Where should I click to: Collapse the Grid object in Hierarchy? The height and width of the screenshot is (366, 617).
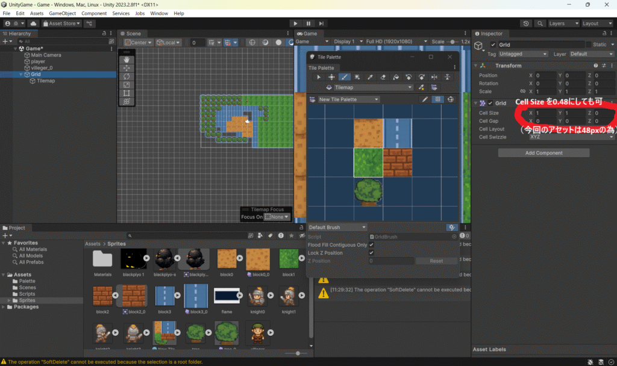[21, 74]
